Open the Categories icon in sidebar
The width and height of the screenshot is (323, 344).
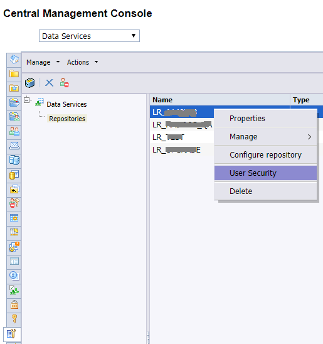(x=14, y=102)
